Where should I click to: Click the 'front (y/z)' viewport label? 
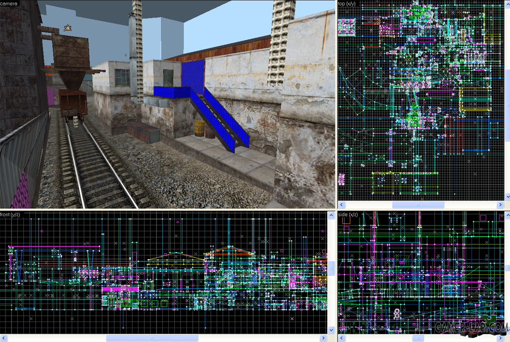(x=10, y=214)
